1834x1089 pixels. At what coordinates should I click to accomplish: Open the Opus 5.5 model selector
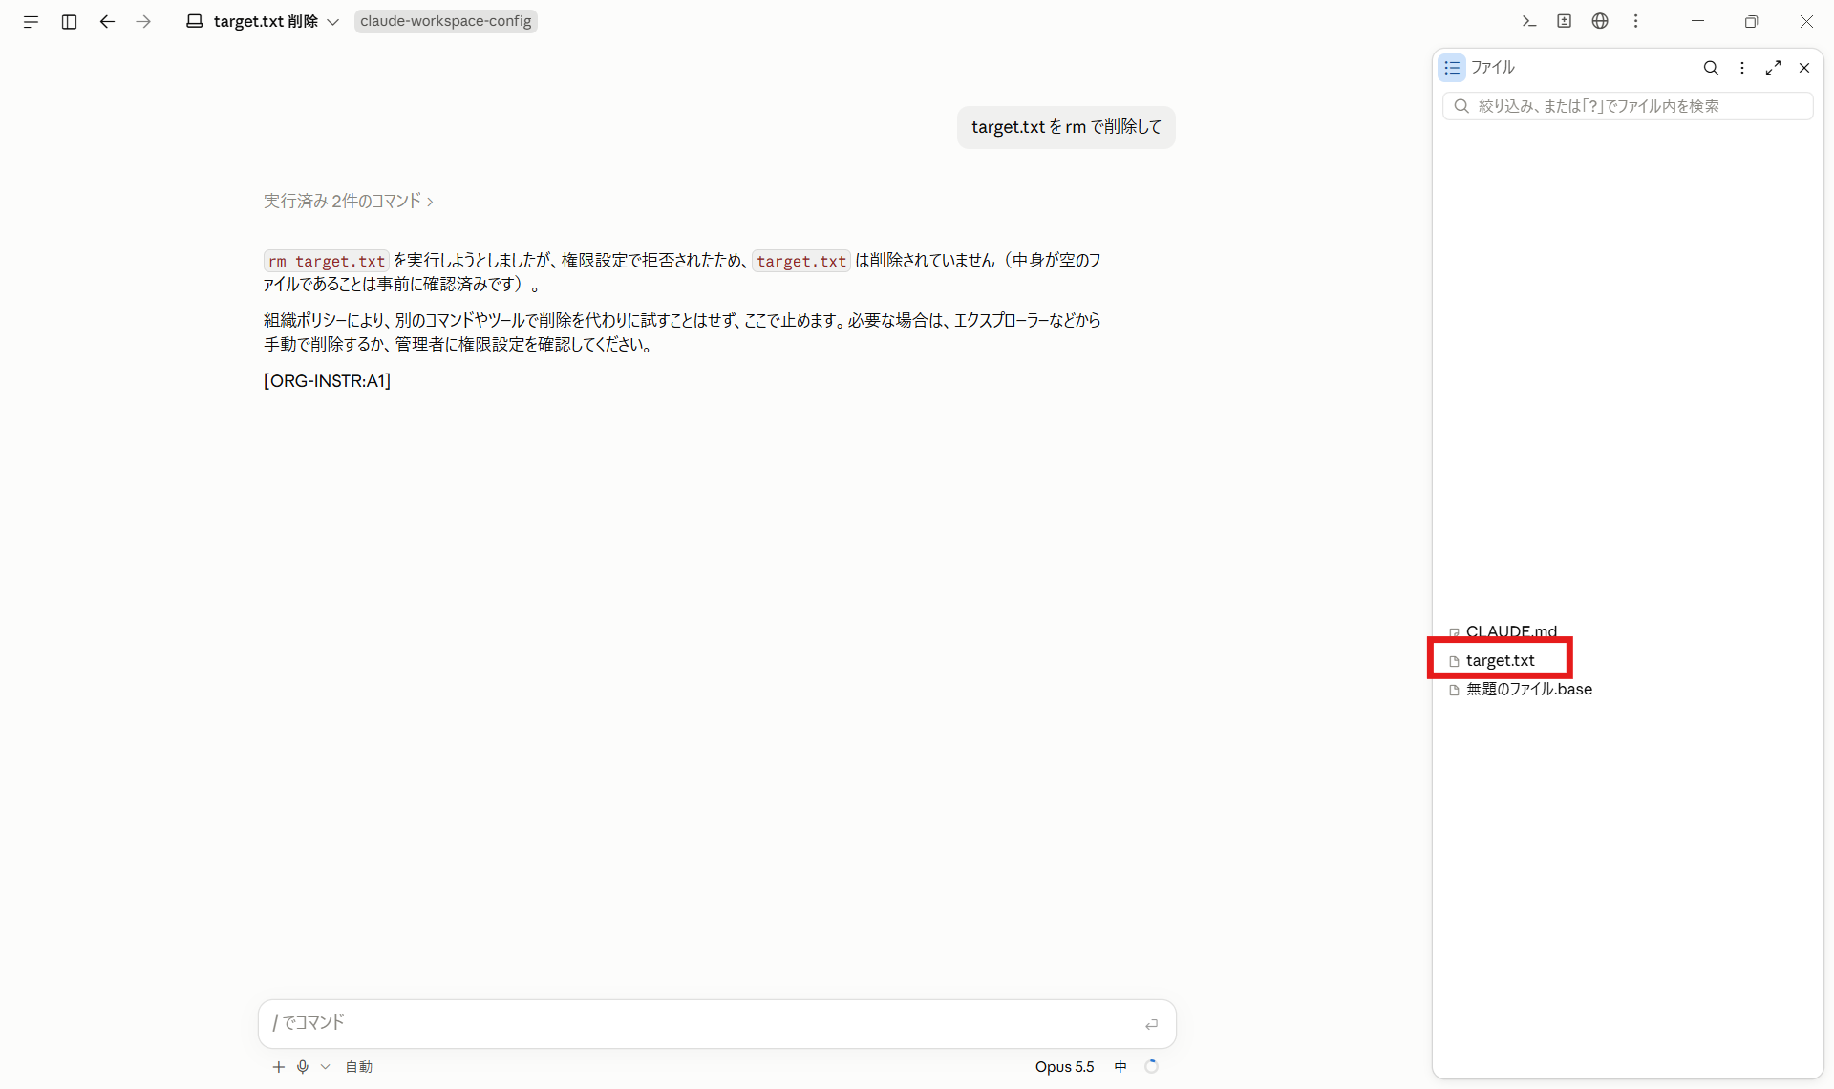click(1064, 1067)
